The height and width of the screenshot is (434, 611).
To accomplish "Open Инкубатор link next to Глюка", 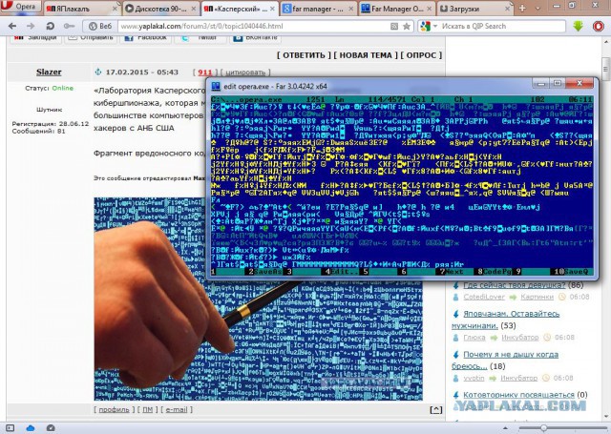I will pos(519,338).
